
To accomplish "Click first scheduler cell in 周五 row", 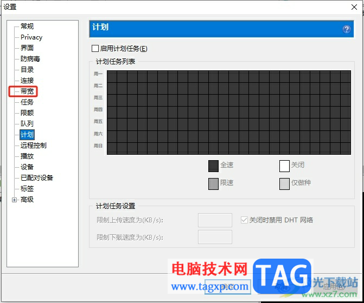I will coord(112,124).
